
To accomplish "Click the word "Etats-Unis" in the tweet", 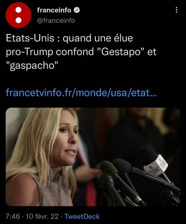I will (x=30, y=38).
